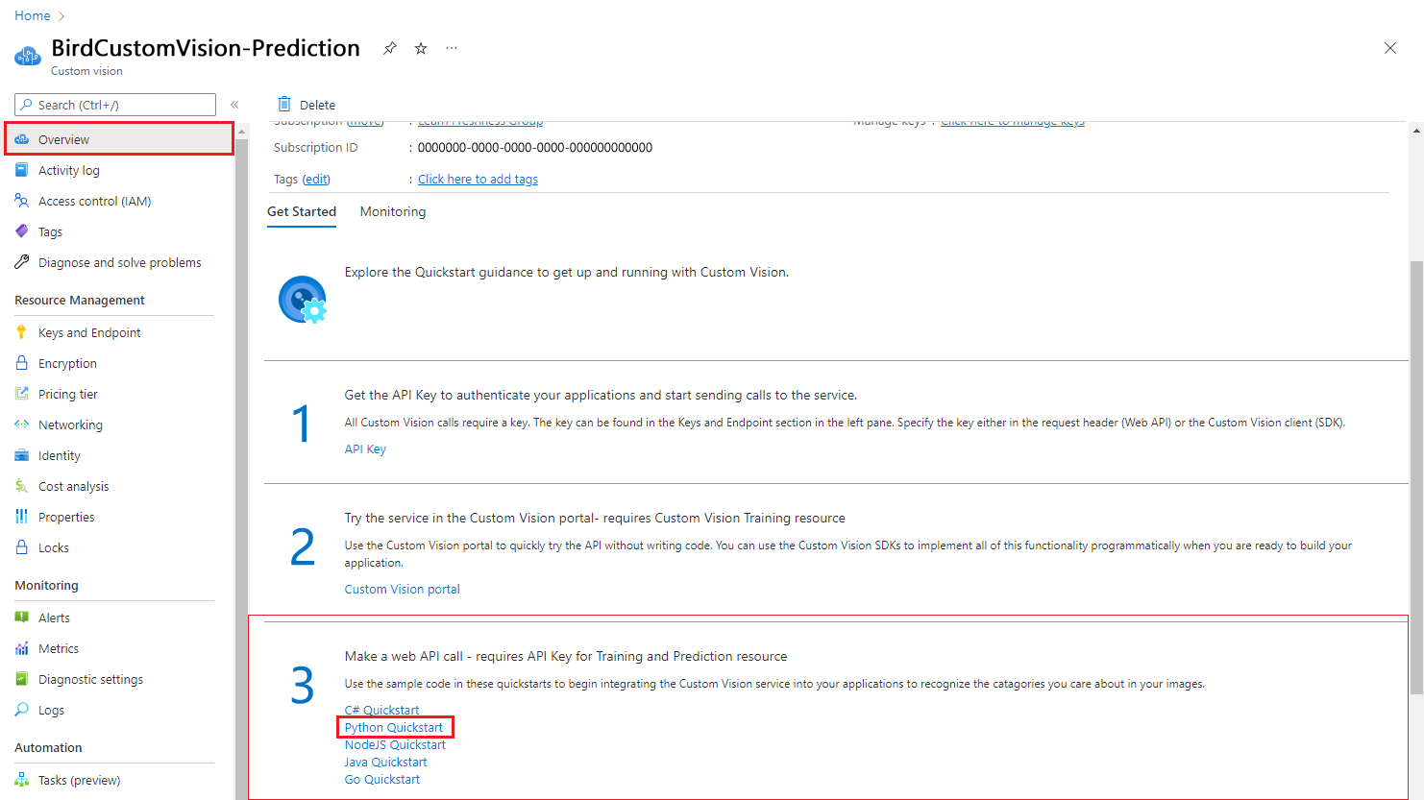Click the Custom Vision quickstart gear graphic
Image resolution: width=1424 pixels, height=800 pixels.
tap(303, 300)
